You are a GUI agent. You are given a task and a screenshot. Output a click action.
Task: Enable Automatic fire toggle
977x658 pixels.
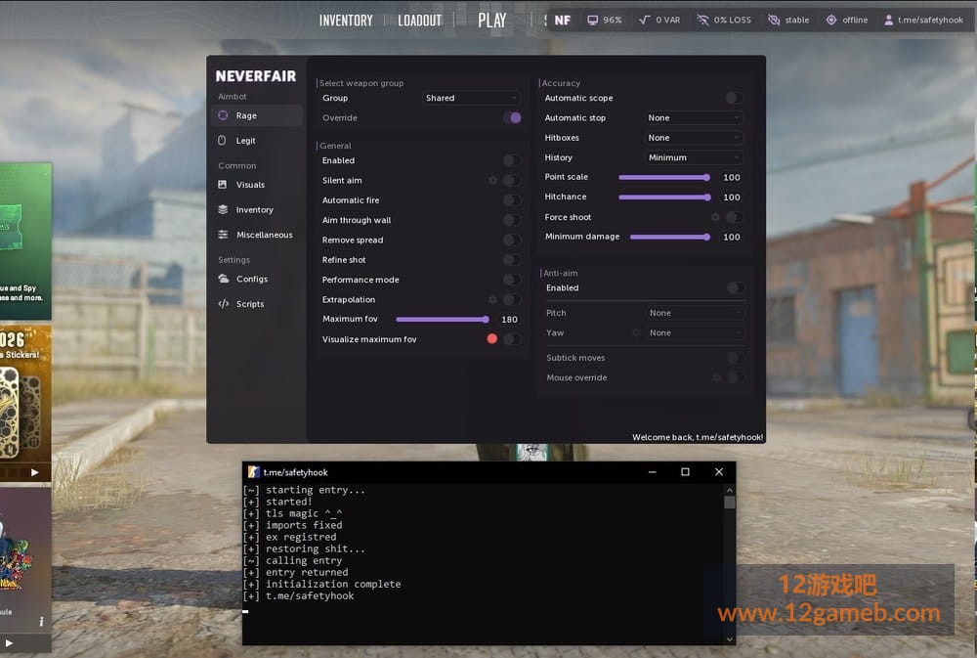tap(512, 200)
